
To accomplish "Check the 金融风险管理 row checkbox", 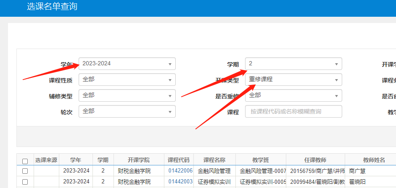I will (25, 171).
